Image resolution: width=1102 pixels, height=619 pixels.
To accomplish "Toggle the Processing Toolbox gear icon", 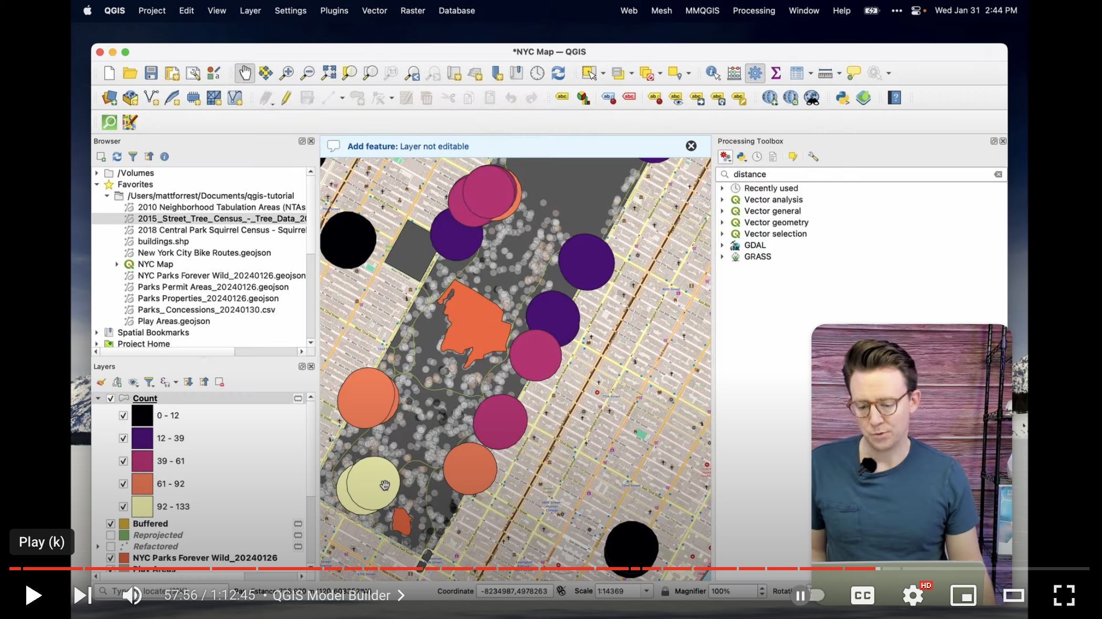I will (755, 73).
